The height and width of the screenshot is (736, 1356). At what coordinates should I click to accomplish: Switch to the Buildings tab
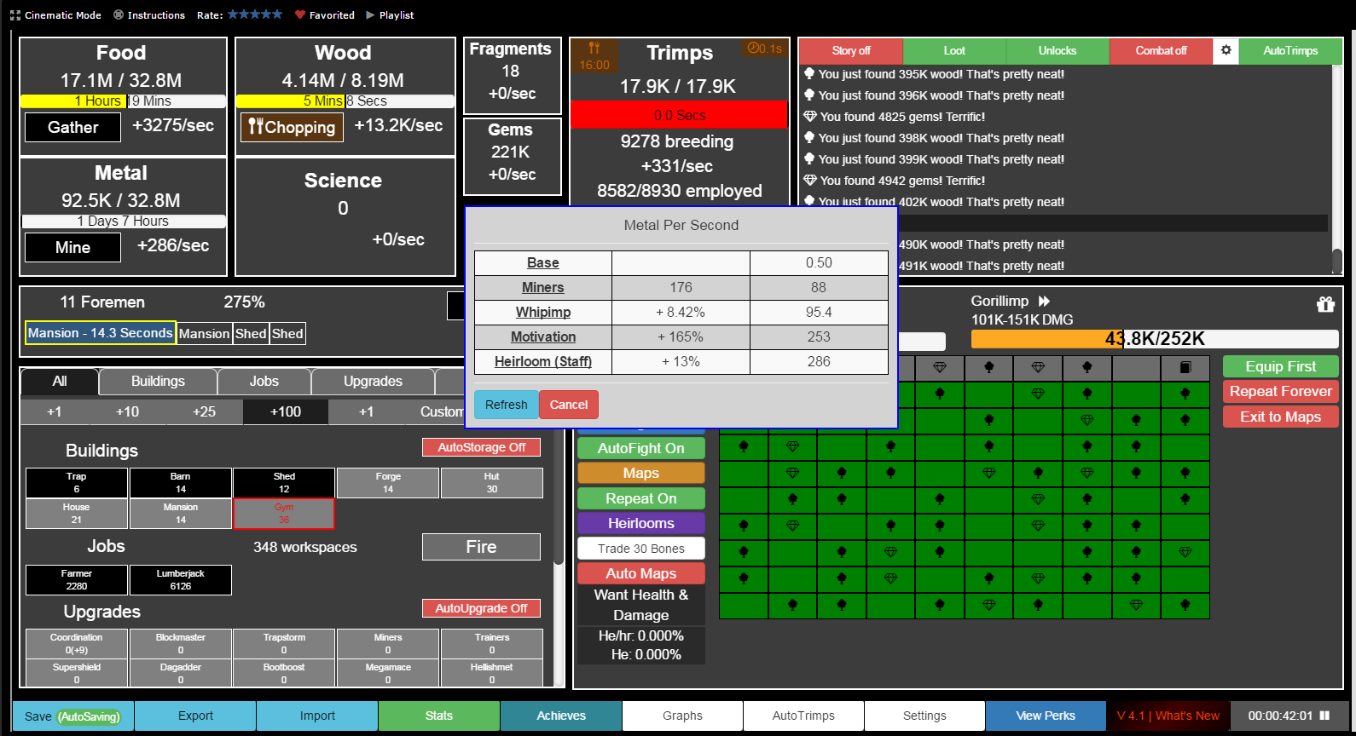[158, 382]
